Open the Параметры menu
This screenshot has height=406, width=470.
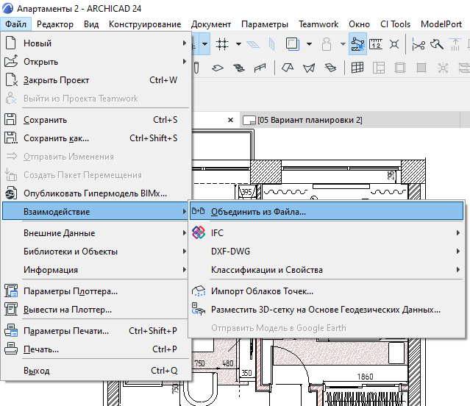click(x=265, y=24)
